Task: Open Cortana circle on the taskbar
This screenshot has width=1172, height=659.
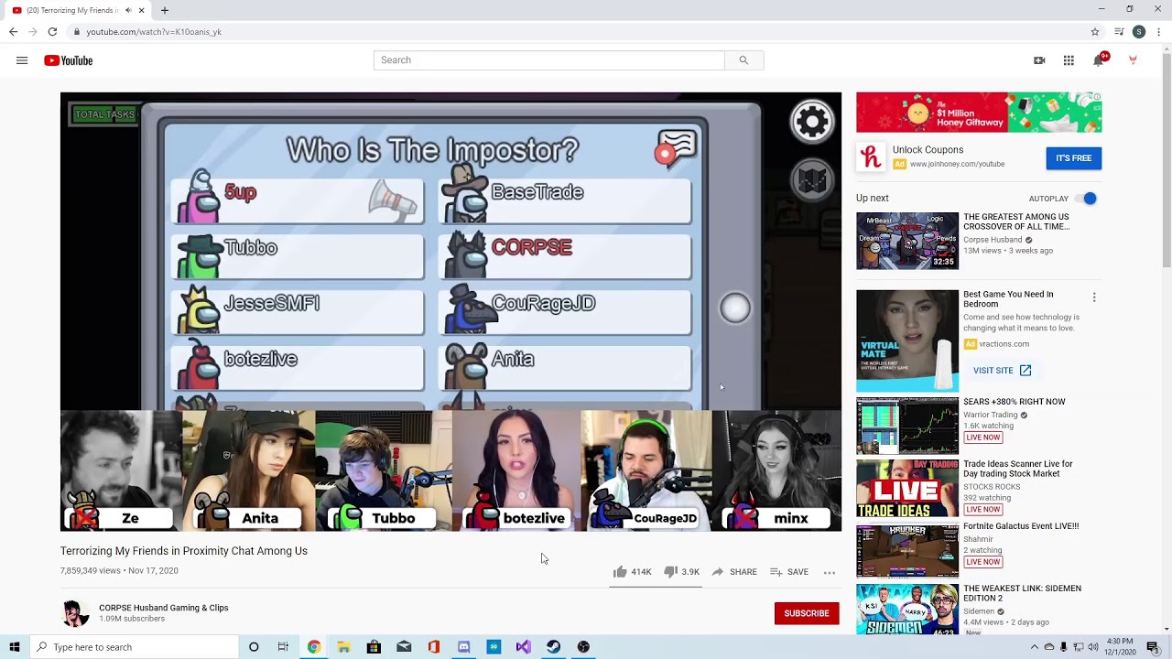Action: (x=254, y=647)
